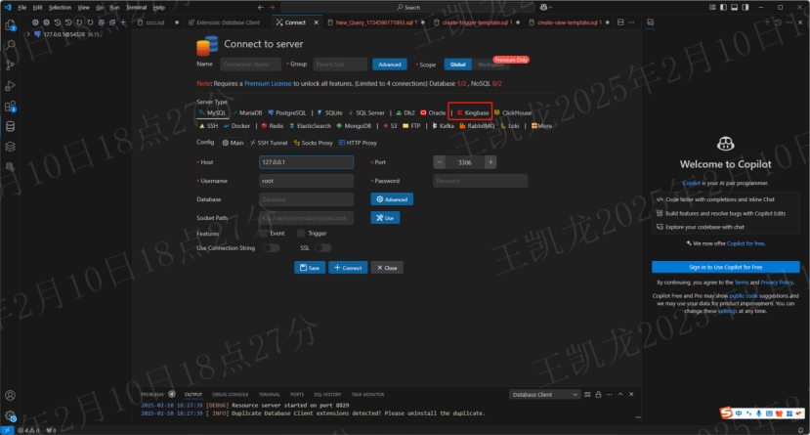This screenshot has height=435, width=810.
Task: Open the Explorer view in activity bar
Action: [x=10, y=25]
